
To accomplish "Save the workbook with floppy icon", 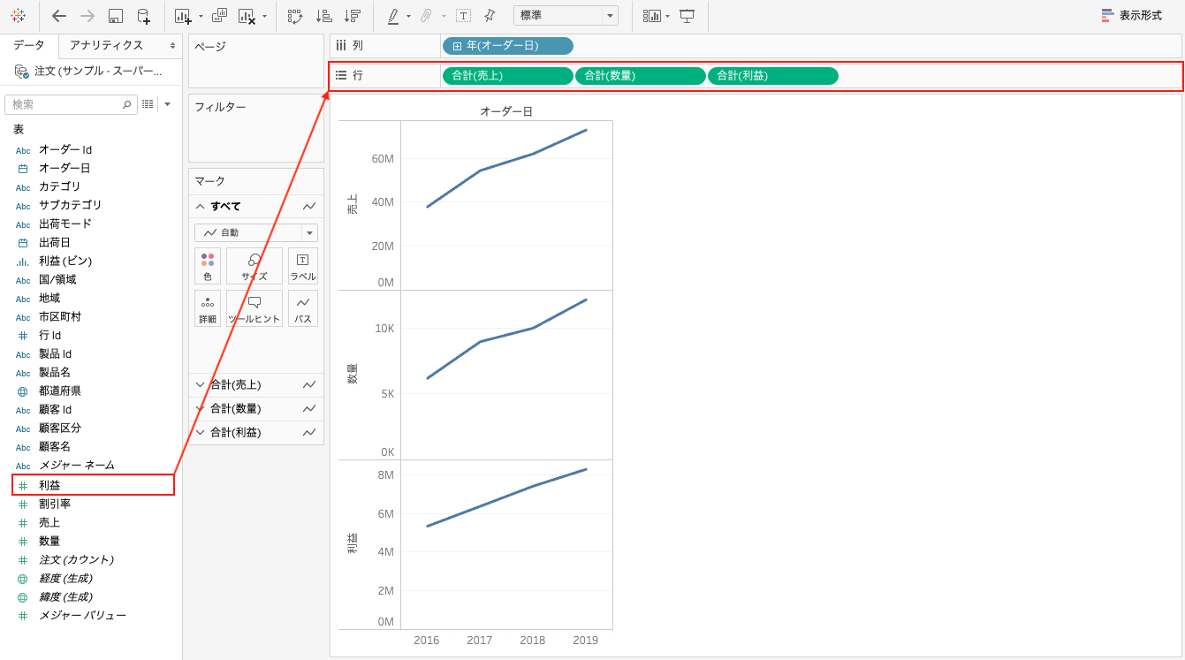I will click(116, 16).
